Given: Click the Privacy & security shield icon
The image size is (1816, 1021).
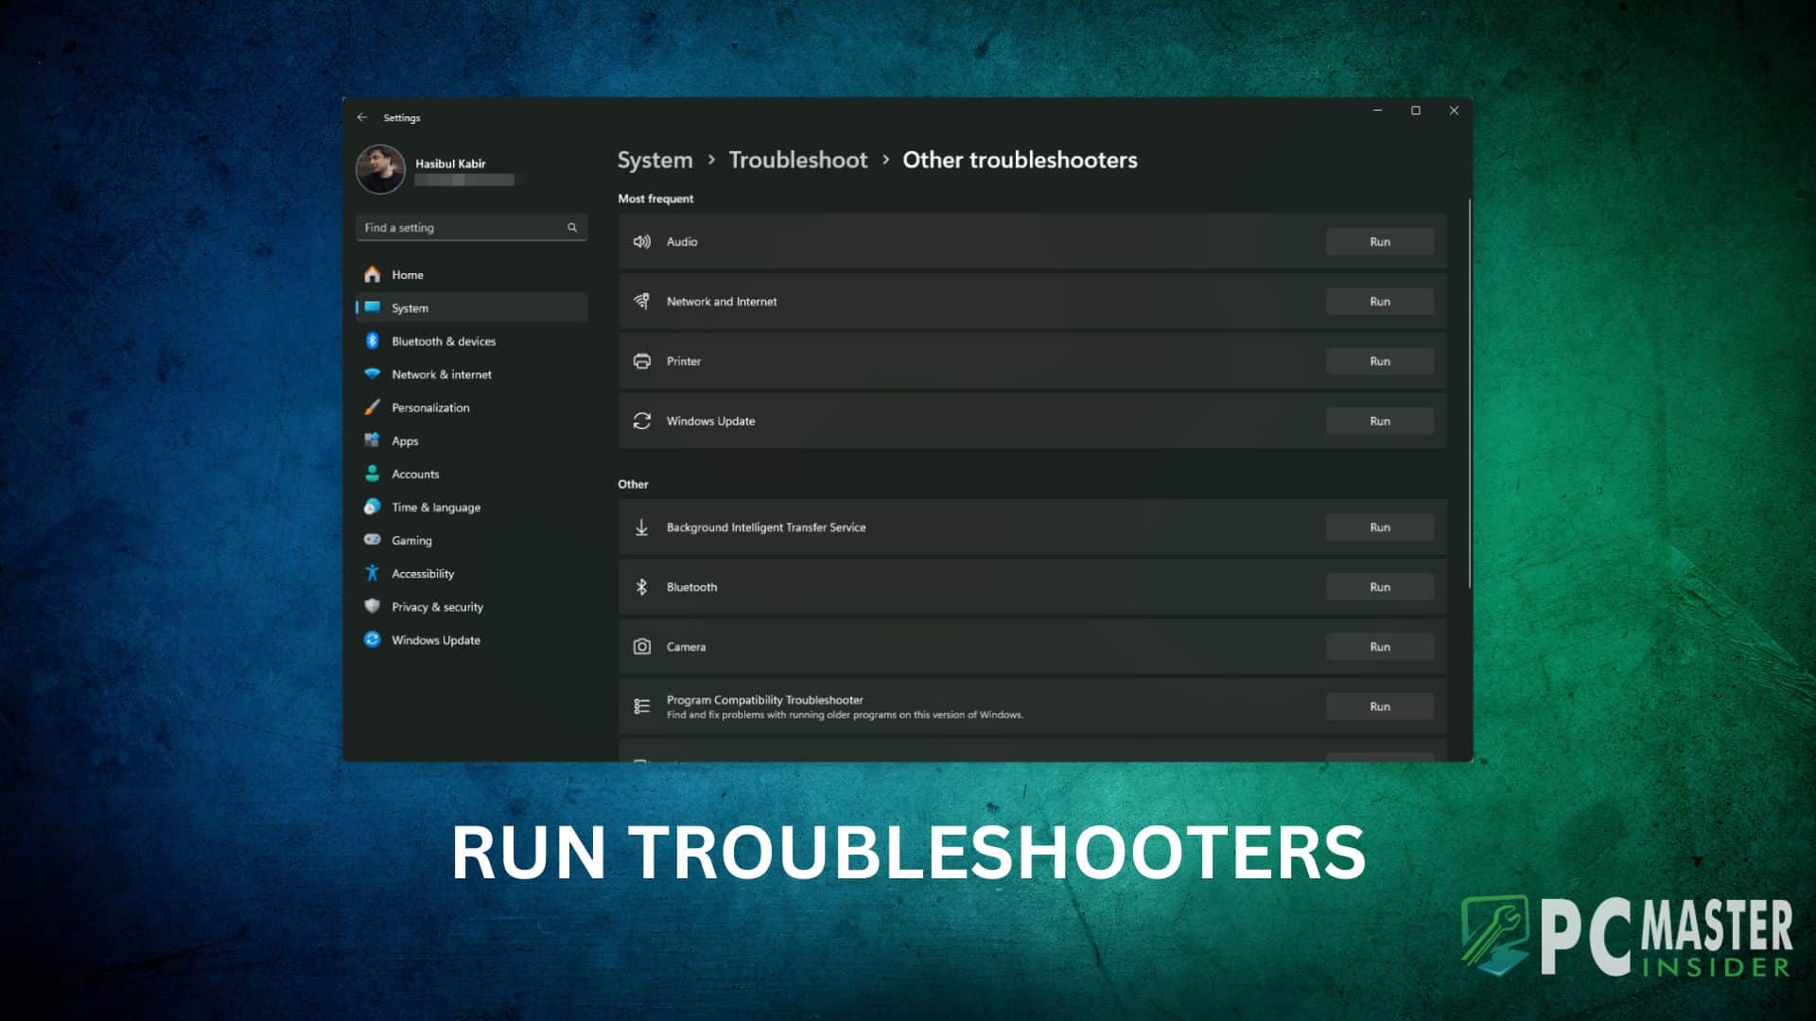Looking at the screenshot, I should coord(373,606).
